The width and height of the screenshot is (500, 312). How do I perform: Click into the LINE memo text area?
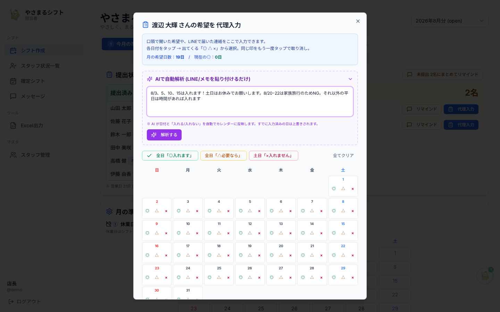tap(250, 102)
